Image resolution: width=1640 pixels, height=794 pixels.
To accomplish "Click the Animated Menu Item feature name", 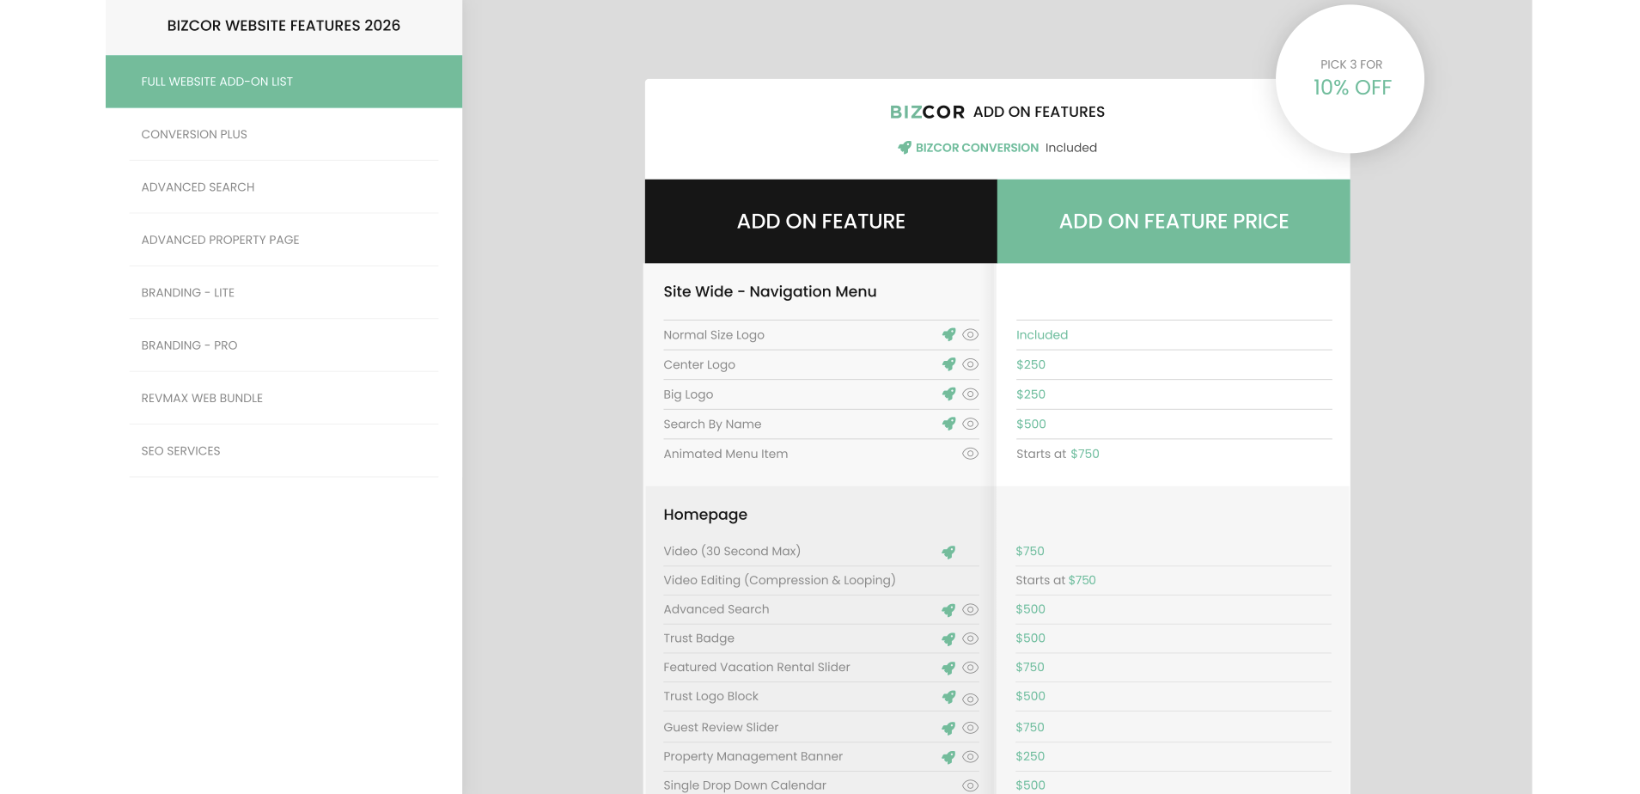I will [726, 454].
